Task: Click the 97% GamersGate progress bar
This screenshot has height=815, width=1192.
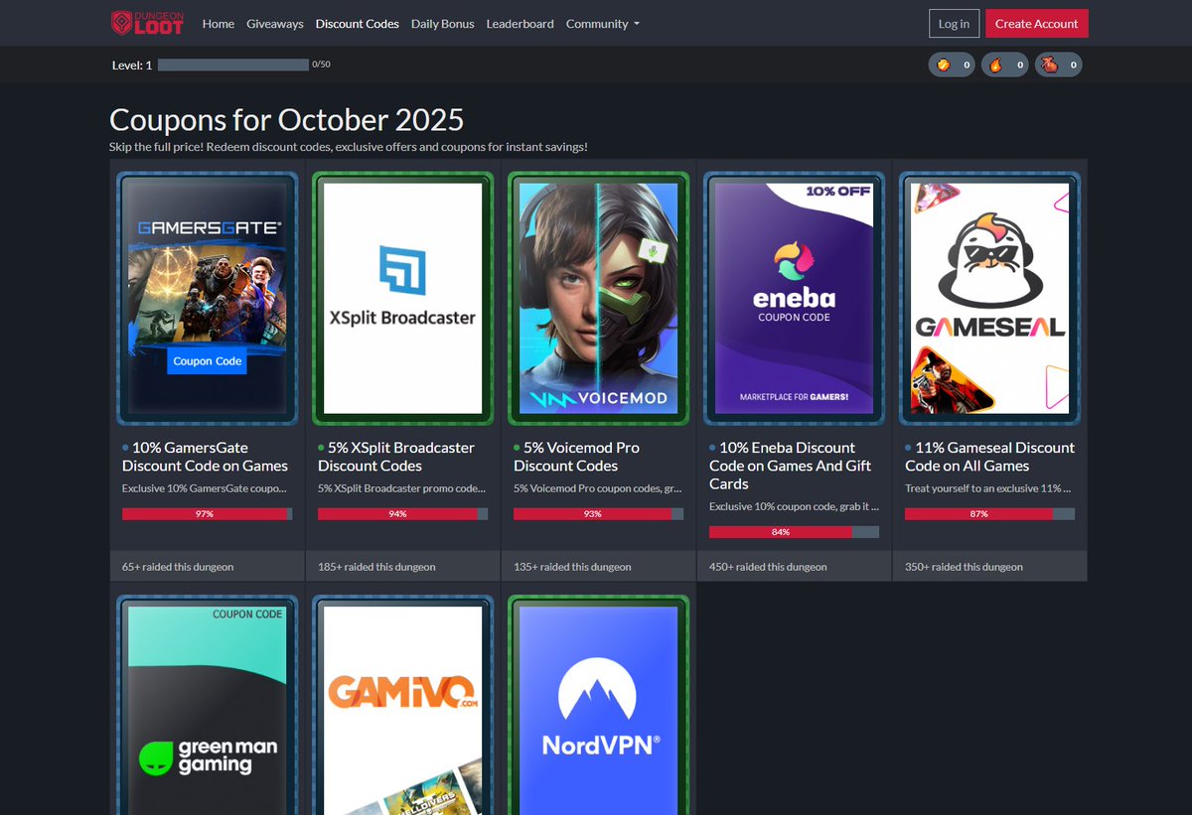Action: 208,514
